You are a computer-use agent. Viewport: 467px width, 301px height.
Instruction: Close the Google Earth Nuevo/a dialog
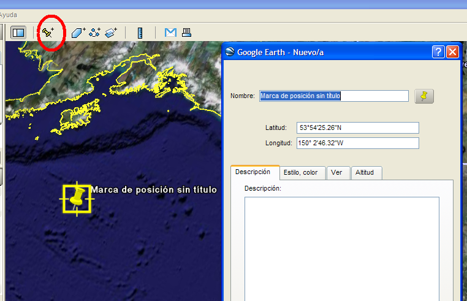pyautogui.click(x=453, y=52)
